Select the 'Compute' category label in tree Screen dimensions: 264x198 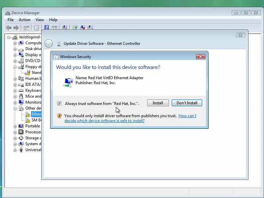pos(33,43)
